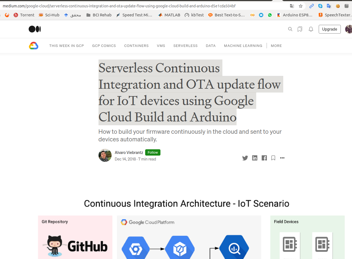352x259 pixels.
Task: Open the Speed Test bookmark
Action: pyautogui.click(x=134, y=15)
